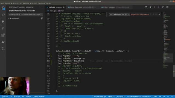Image resolution: width=175 pixels, height=98 pixels.
Task: Open the pull requests activity icon
Action: (3, 49)
